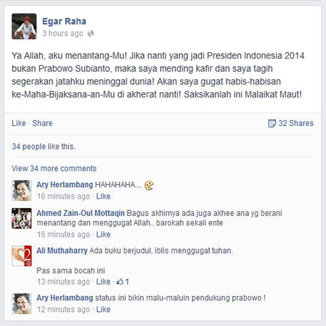Open Ali Muthaharry's profile name link

(x=62, y=250)
